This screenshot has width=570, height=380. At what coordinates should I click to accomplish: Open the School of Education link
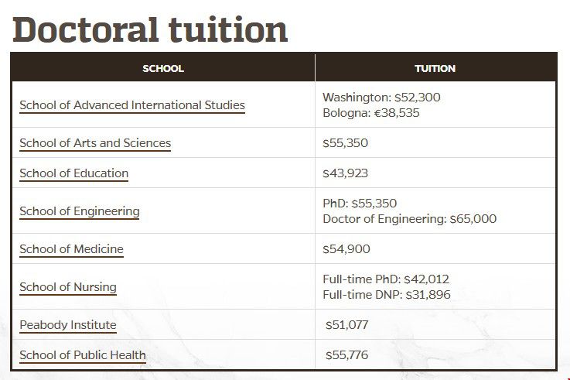click(74, 173)
